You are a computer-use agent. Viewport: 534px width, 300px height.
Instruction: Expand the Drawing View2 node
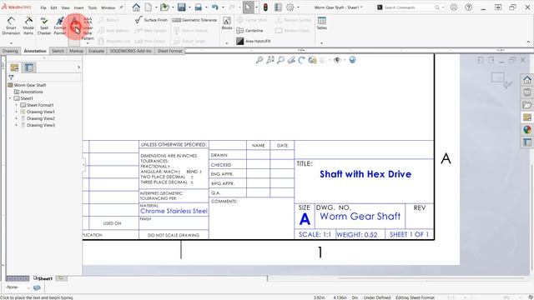pos(16,118)
